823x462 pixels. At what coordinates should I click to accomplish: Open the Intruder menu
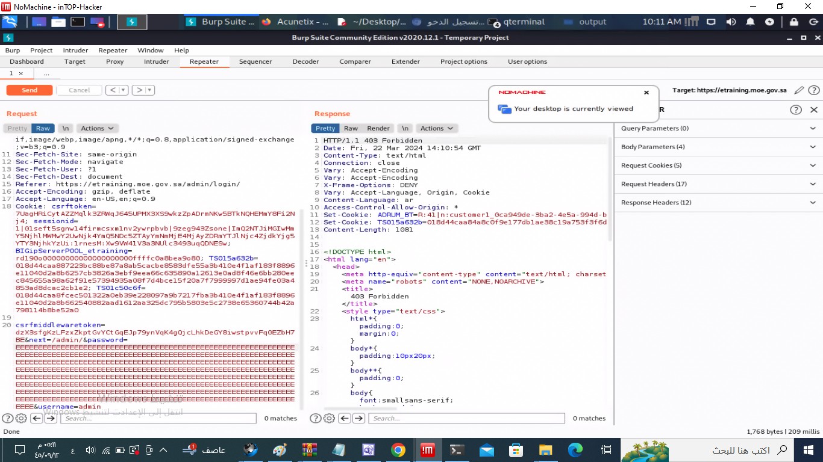click(75, 51)
